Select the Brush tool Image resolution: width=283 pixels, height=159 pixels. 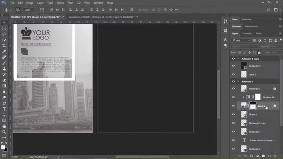coord(4,63)
